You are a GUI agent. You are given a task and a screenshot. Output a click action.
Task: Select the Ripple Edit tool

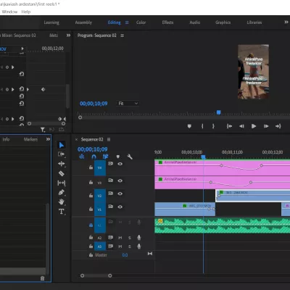point(62,164)
